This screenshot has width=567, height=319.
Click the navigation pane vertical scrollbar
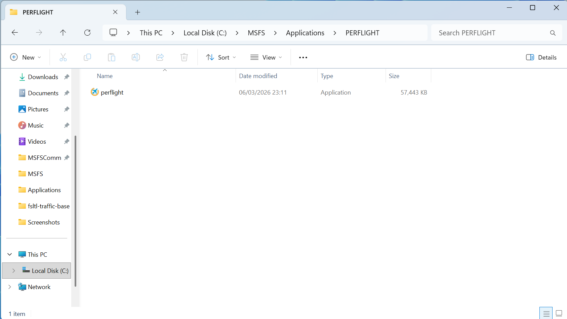click(x=75, y=211)
